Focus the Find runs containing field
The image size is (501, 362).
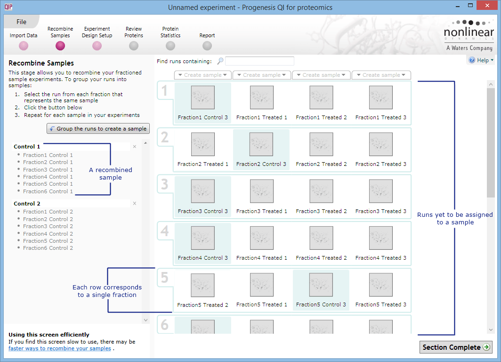[x=259, y=61]
